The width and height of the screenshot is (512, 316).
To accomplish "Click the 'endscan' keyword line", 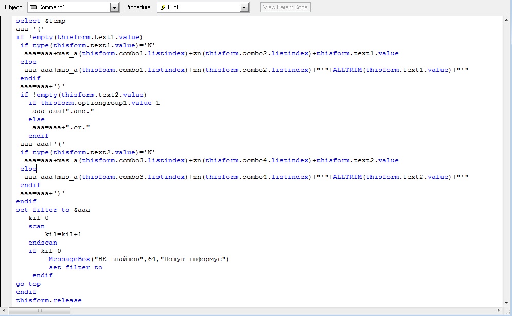I will [x=43, y=243].
